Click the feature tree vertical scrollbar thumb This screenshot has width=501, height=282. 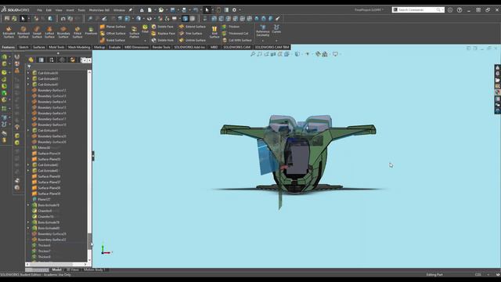coord(89,241)
